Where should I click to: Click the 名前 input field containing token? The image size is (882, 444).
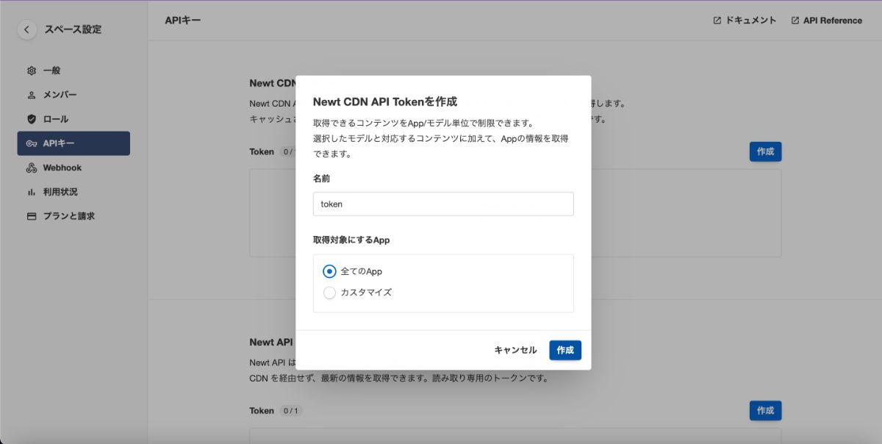click(443, 204)
